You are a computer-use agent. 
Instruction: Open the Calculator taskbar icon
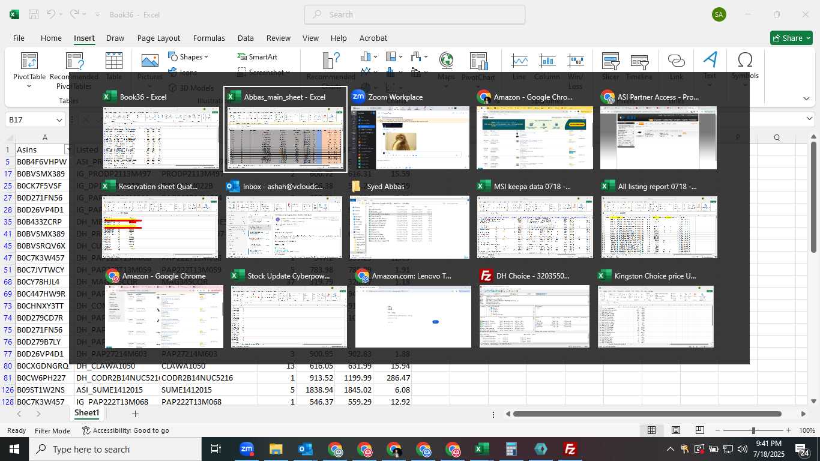511,449
